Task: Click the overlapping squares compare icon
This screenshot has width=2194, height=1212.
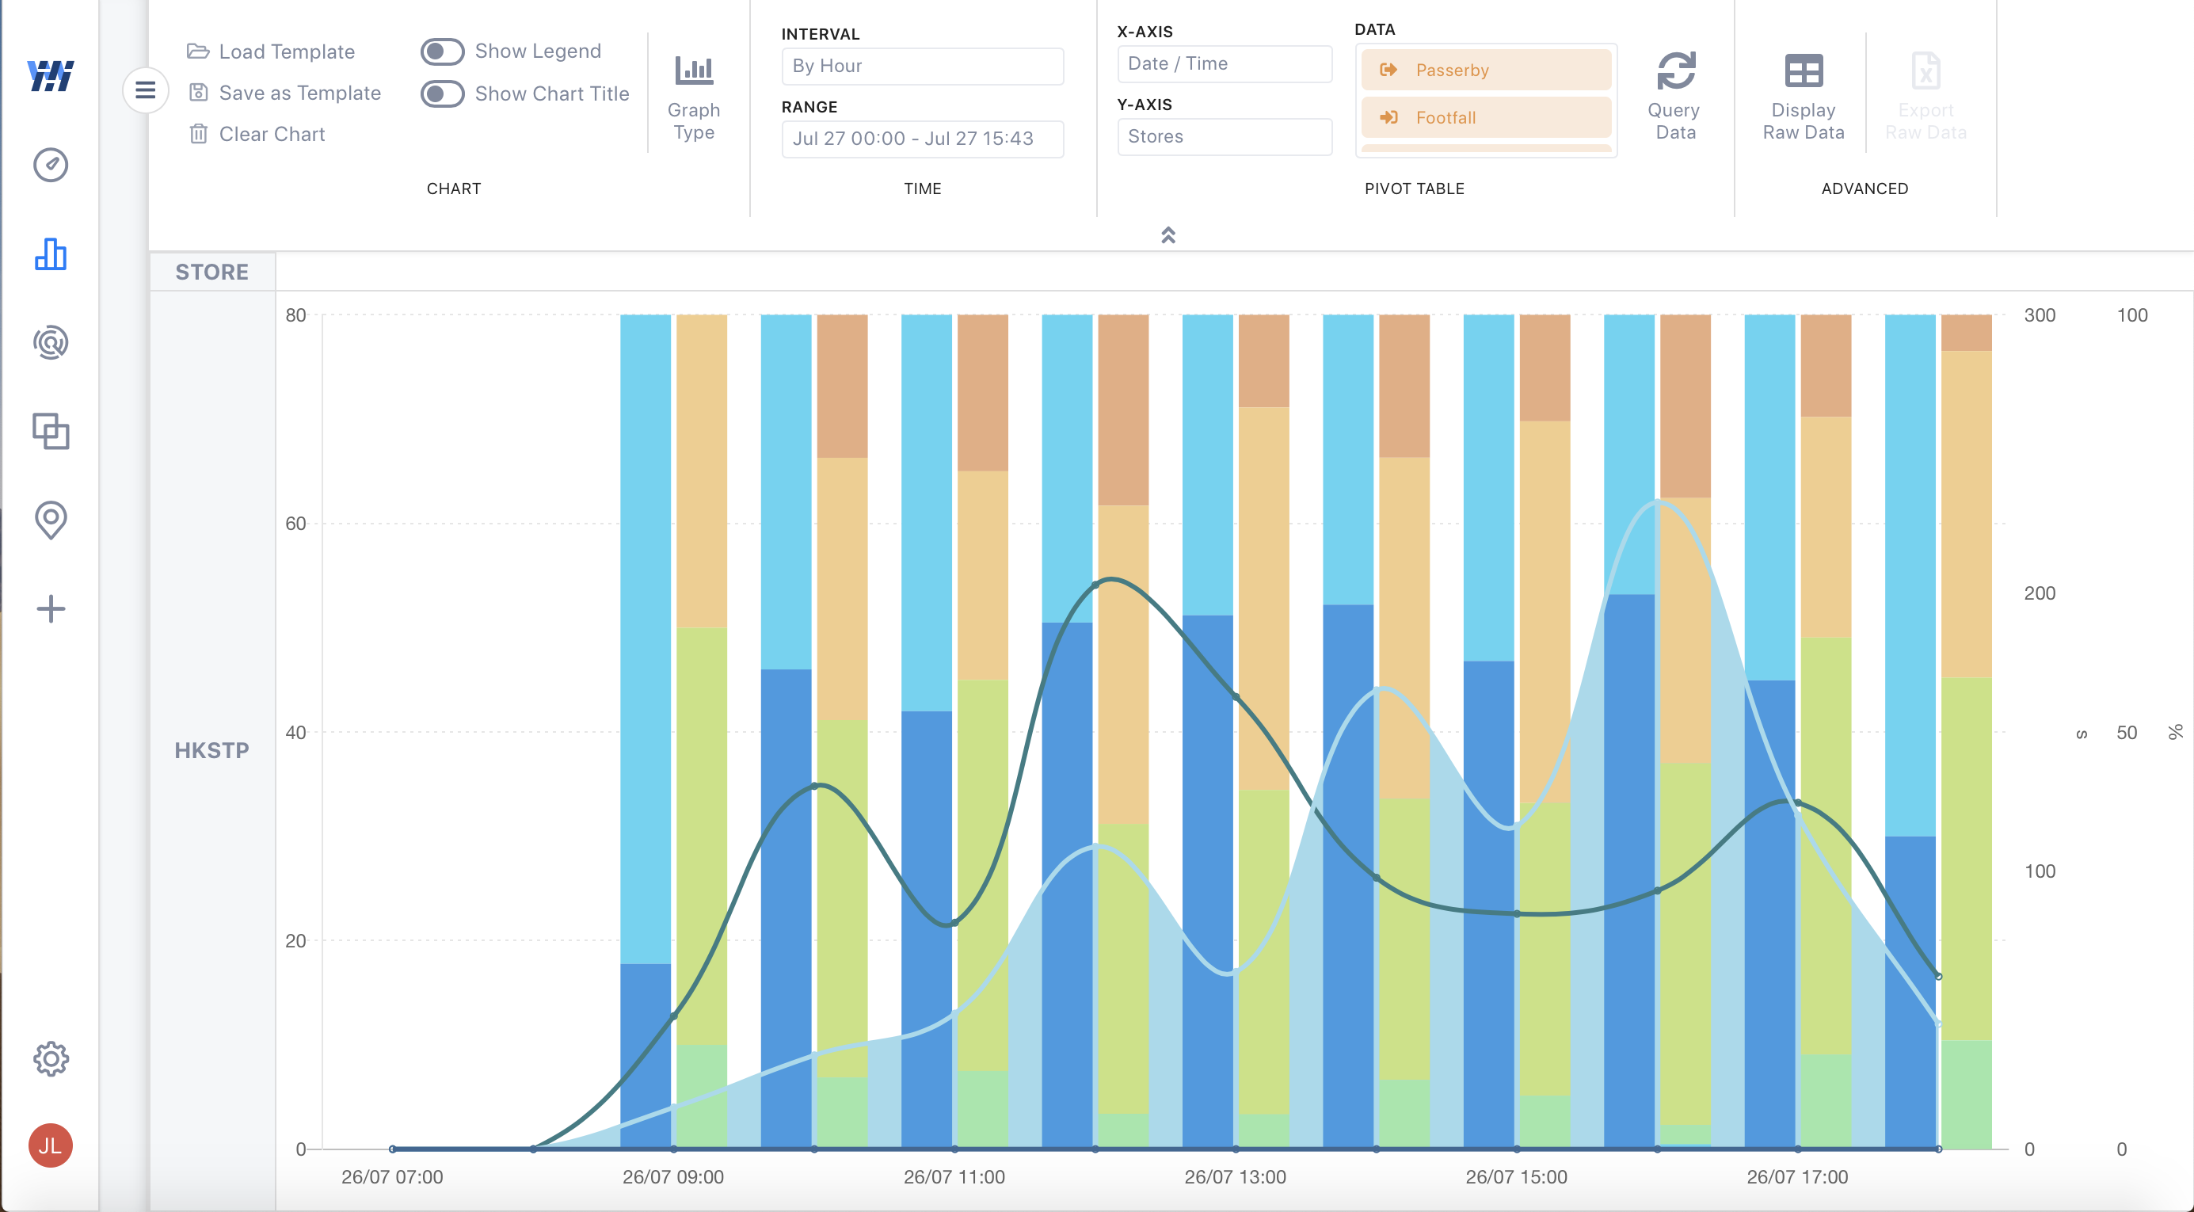Action: [x=50, y=431]
